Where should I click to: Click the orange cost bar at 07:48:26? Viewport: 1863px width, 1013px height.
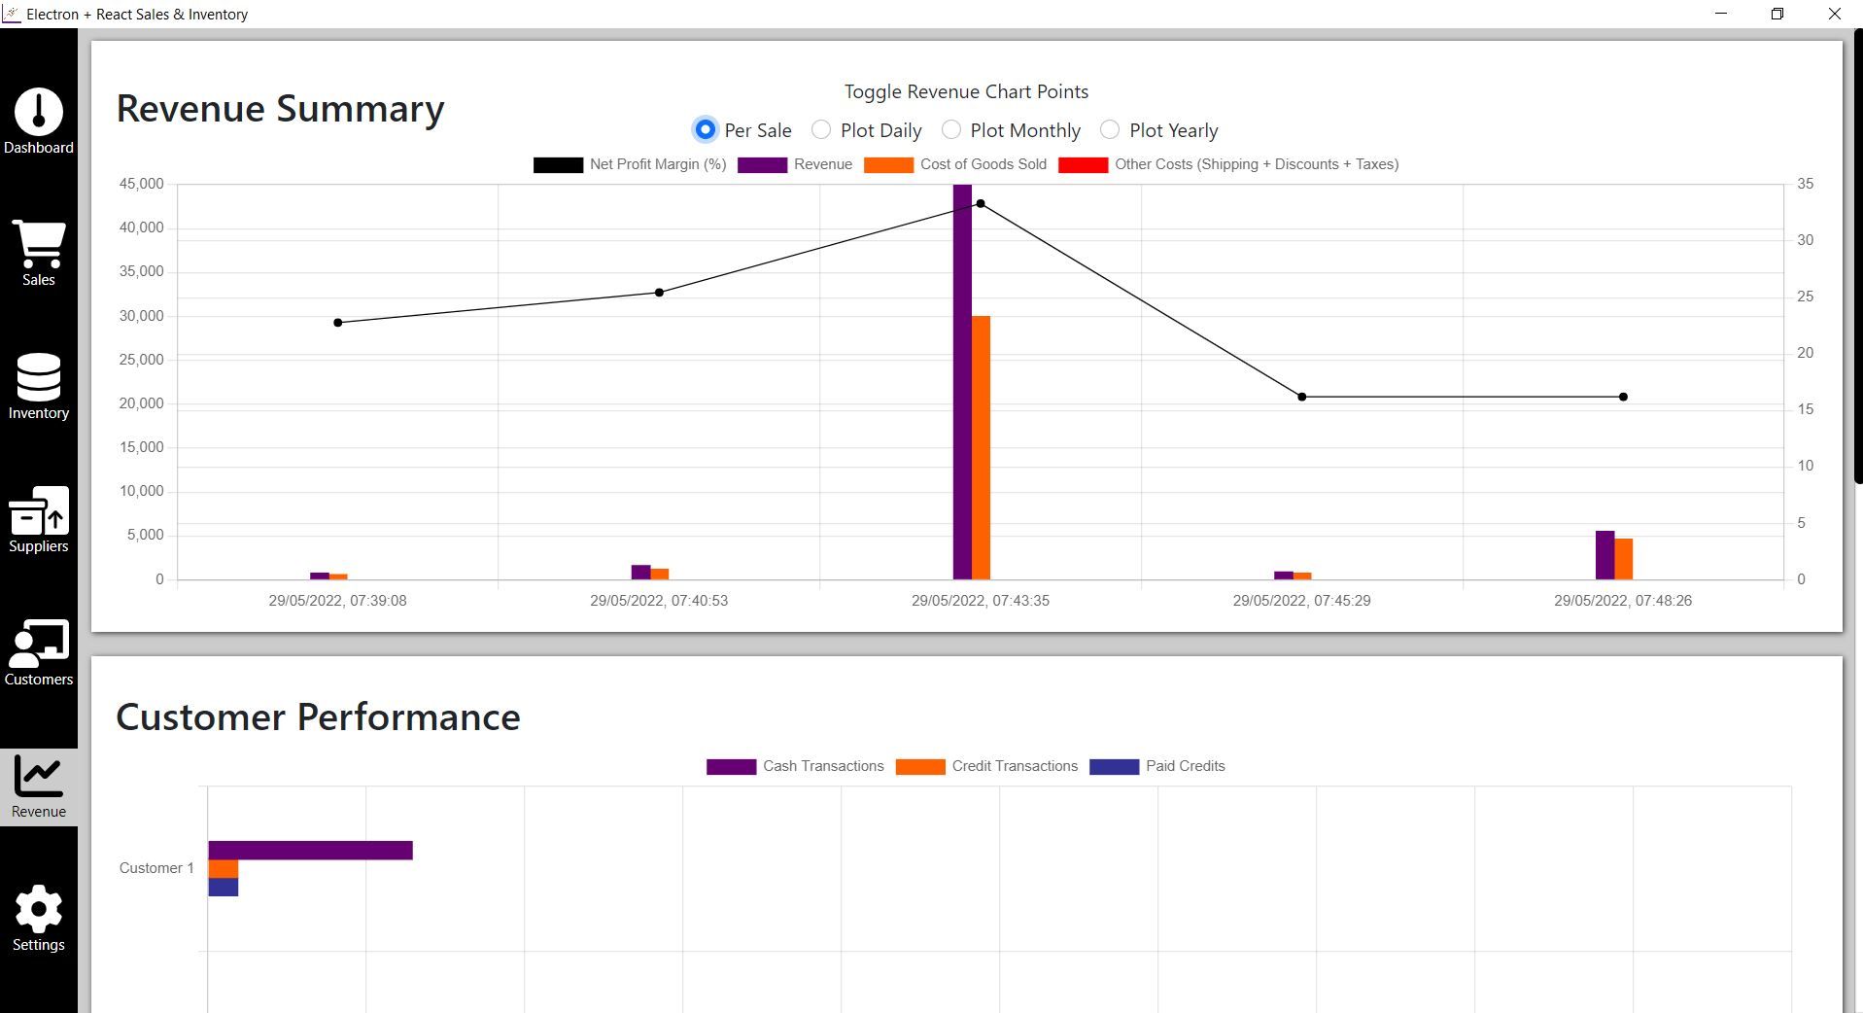click(x=1623, y=559)
